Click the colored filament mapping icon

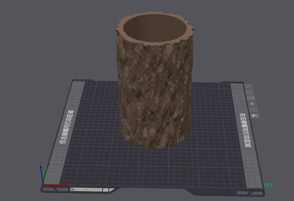pos(255,116)
